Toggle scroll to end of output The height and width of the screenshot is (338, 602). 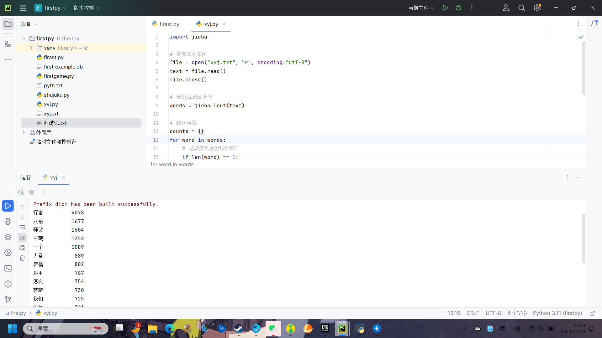[x=22, y=238]
